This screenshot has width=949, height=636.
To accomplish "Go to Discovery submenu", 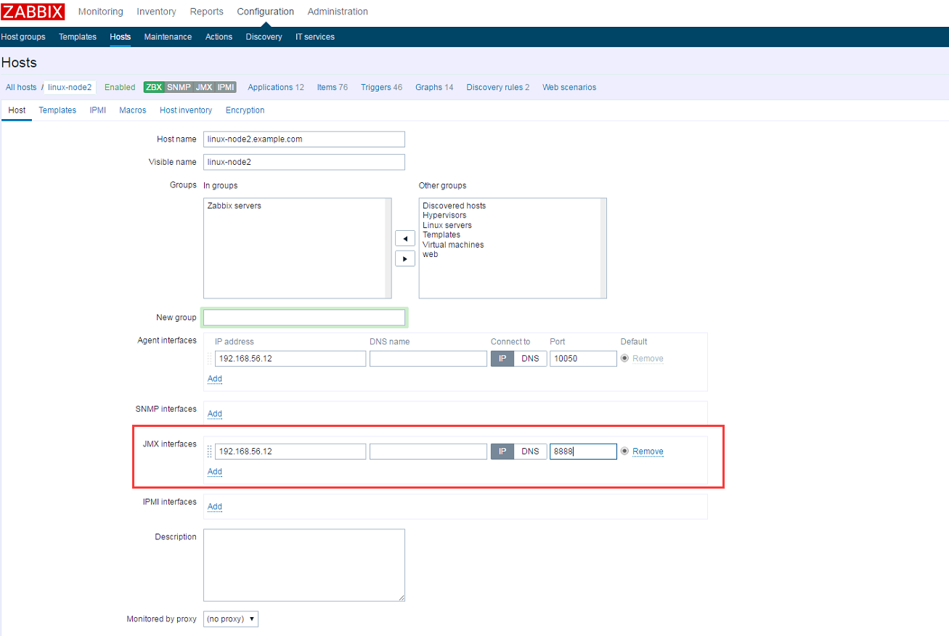I will 264,37.
